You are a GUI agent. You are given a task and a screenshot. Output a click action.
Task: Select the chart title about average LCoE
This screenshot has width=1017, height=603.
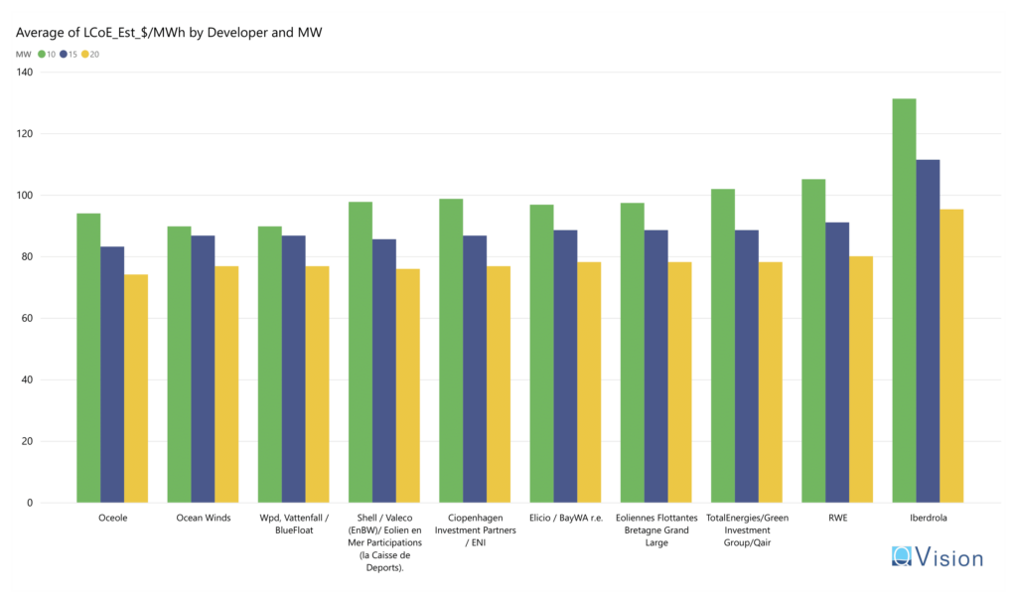coord(169,33)
